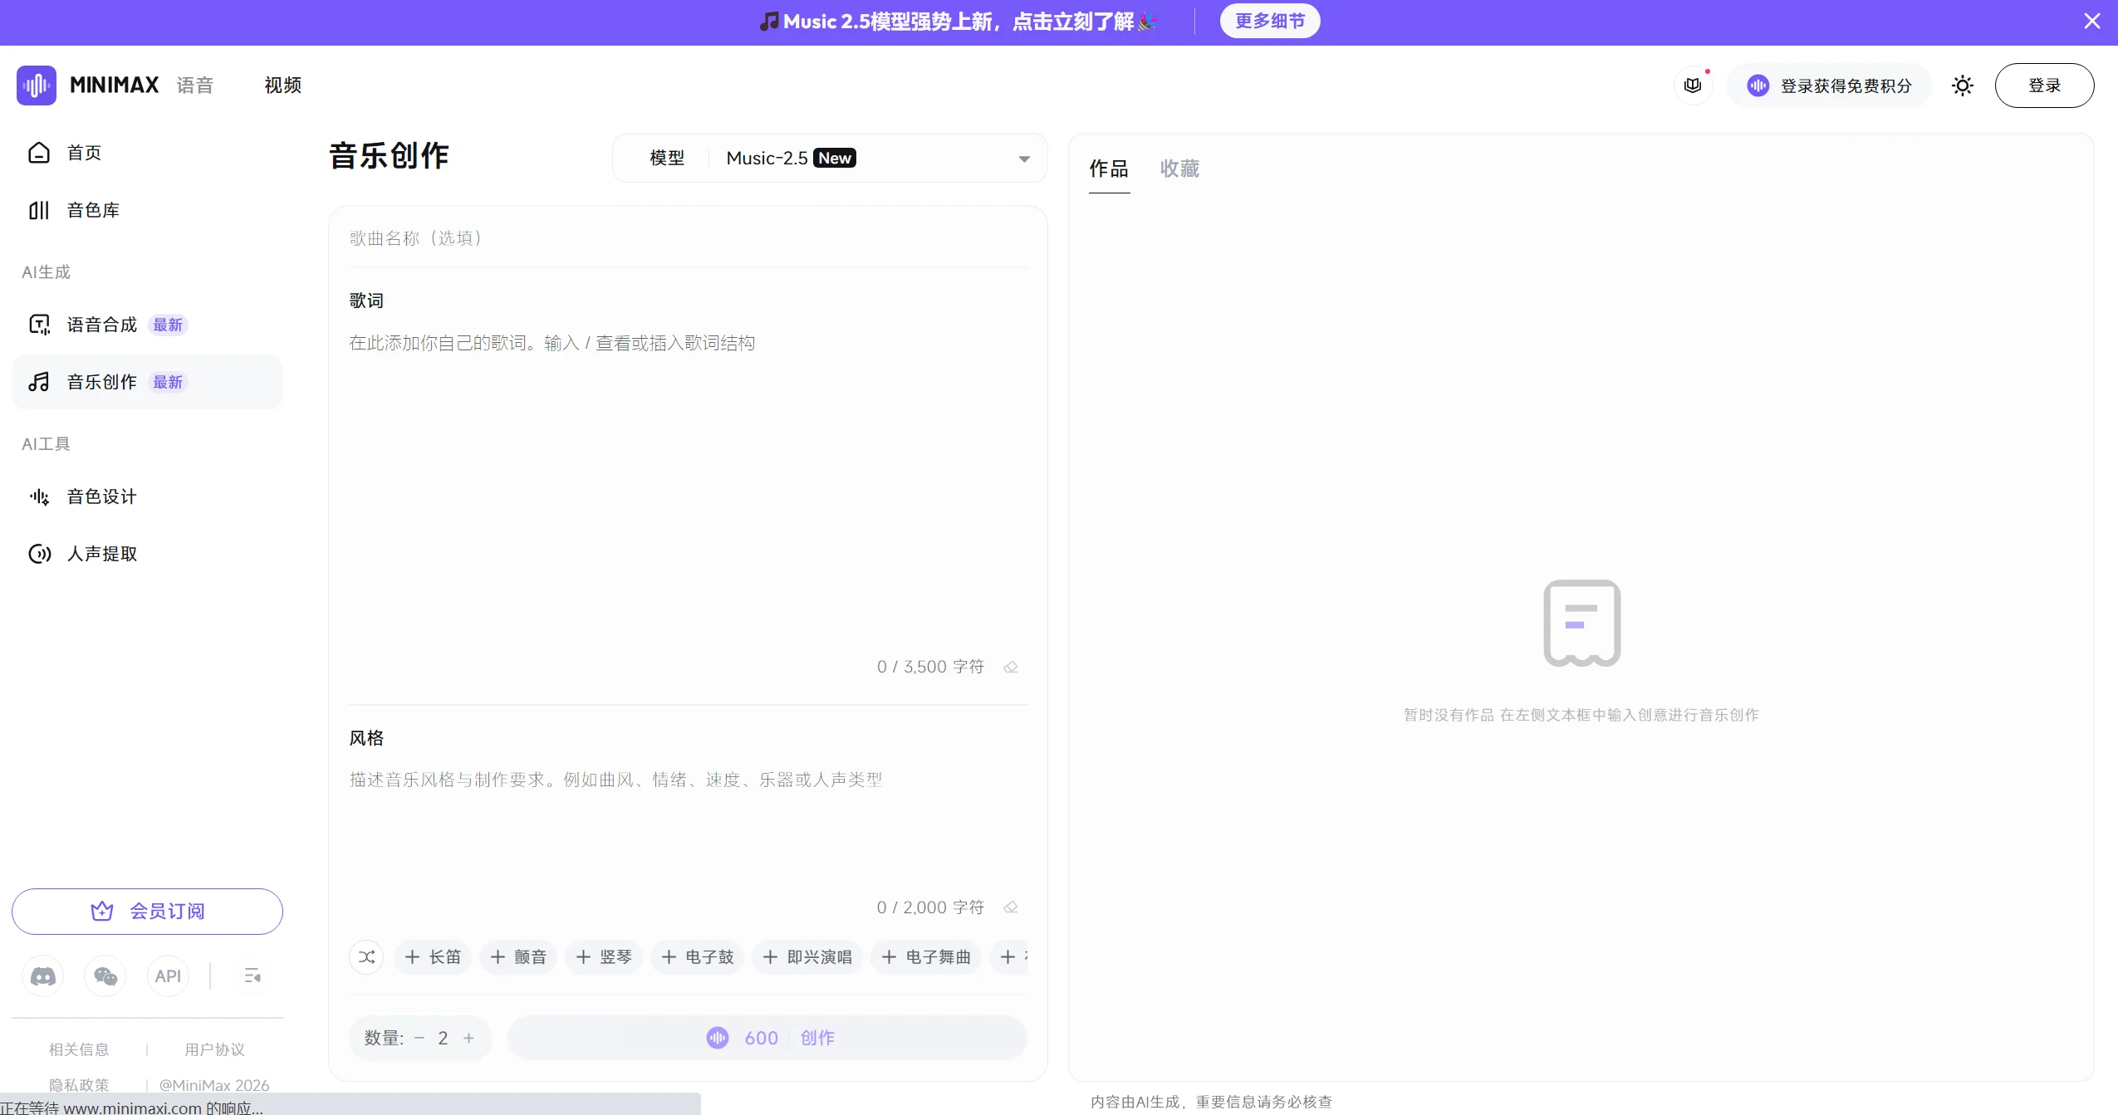The height and width of the screenshot is (1115, 2118).
Task: Open the 音色设计 voice design tool
Action: click(x=101, y=496)
